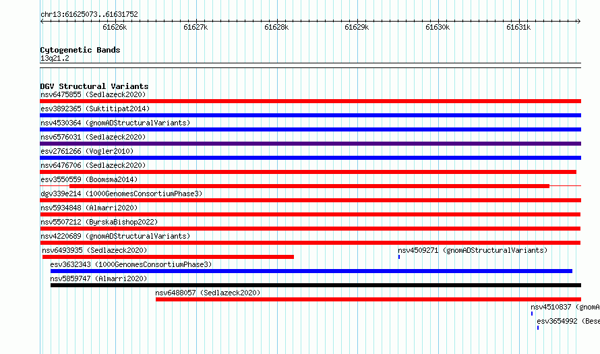This screenshot has height=354, width=600.
Task: Click the red bar for nsv6476706
Action: [308, 172]
